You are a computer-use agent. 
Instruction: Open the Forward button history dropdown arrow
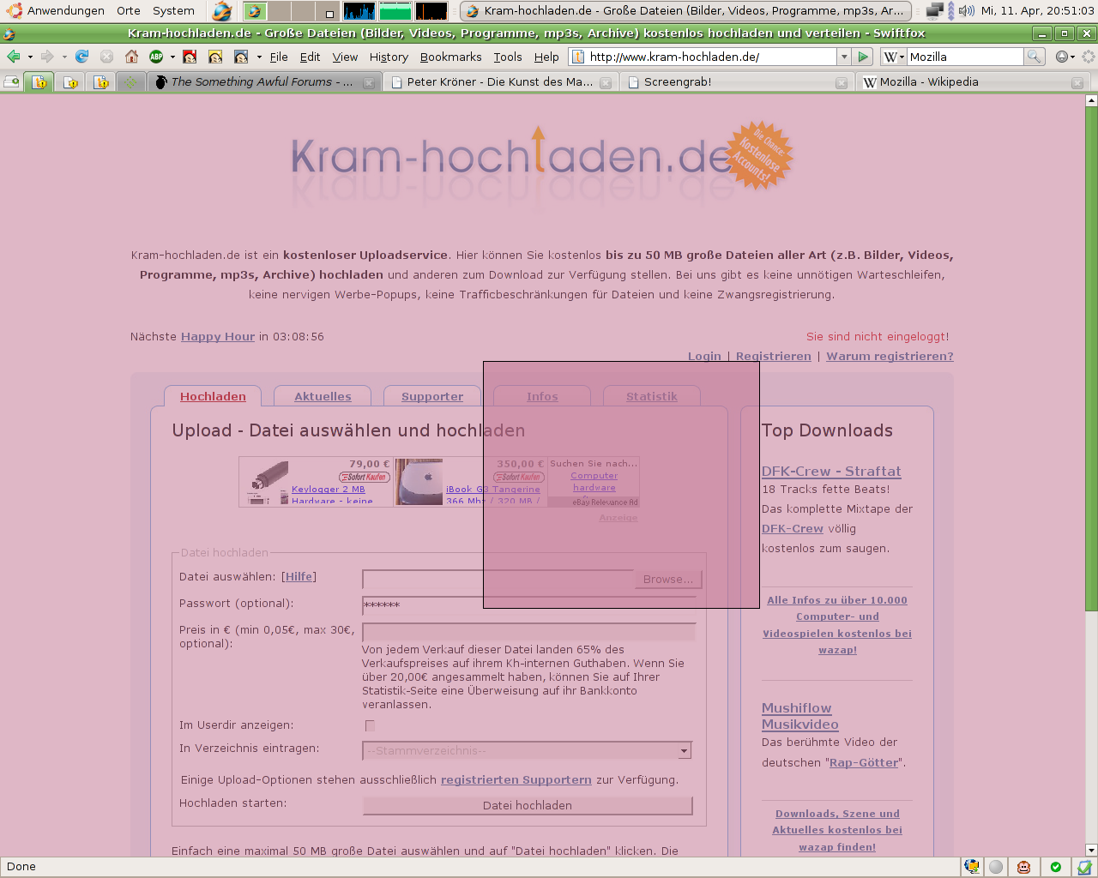click(64, 57)
